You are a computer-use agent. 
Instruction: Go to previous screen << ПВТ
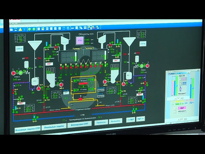131,120
